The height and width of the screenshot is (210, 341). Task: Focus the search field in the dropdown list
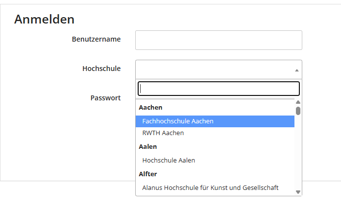219,89
